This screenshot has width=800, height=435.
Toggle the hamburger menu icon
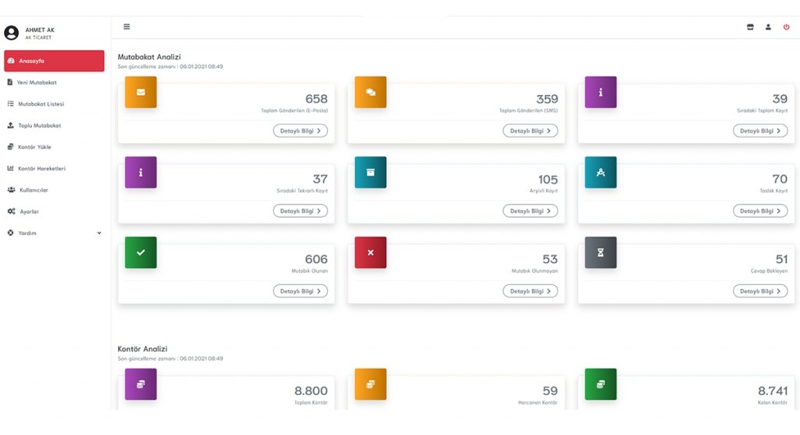(x=127, y=27)
